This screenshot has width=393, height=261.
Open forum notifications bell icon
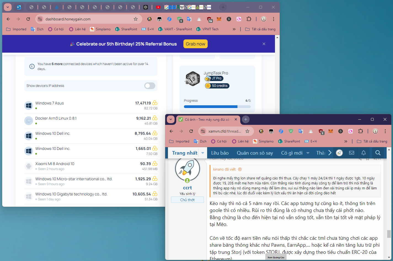[363, 153]
